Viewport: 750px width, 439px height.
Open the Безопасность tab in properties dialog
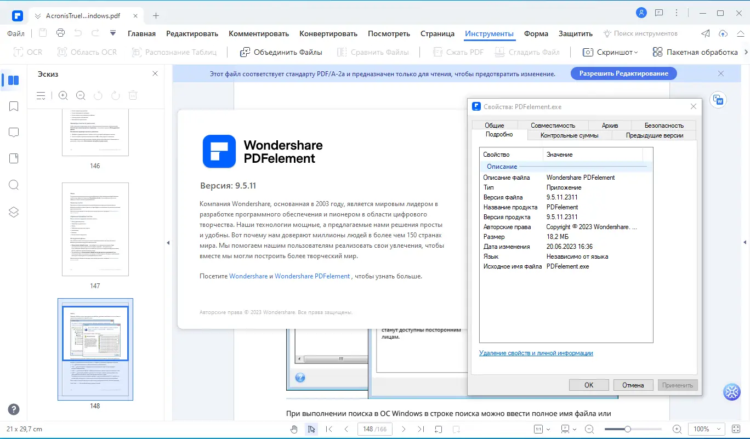(663, 125)
